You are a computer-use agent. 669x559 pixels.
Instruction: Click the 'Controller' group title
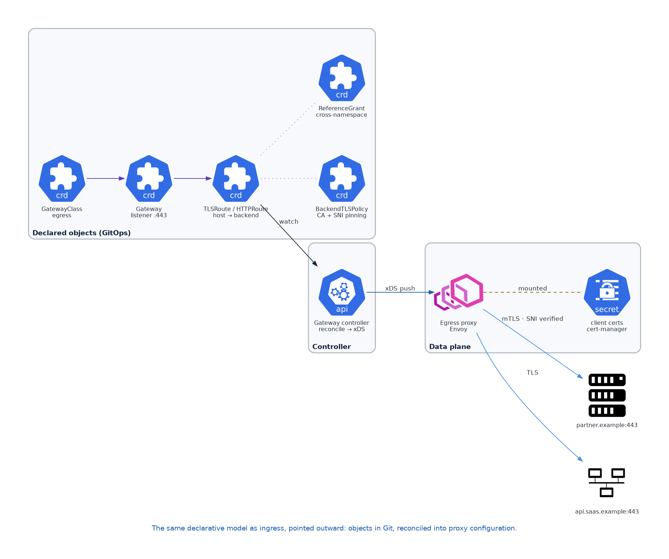(332, 347)
